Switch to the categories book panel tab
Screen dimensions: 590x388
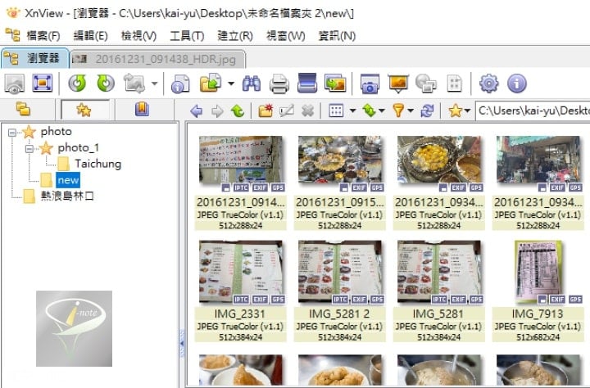click(142, 110)
